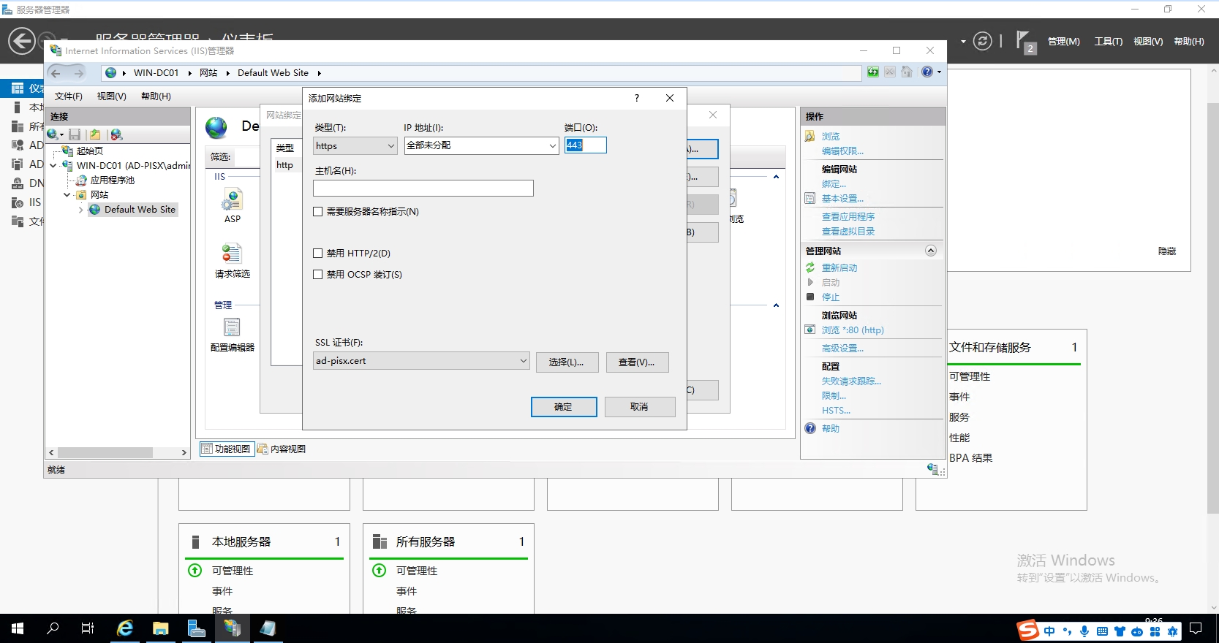The image size is (1219, 643).
Task: Toggle Disable OCSP Stapling (禁用 OCSP 装订) checkbox
Action: [x=318, y=275]
